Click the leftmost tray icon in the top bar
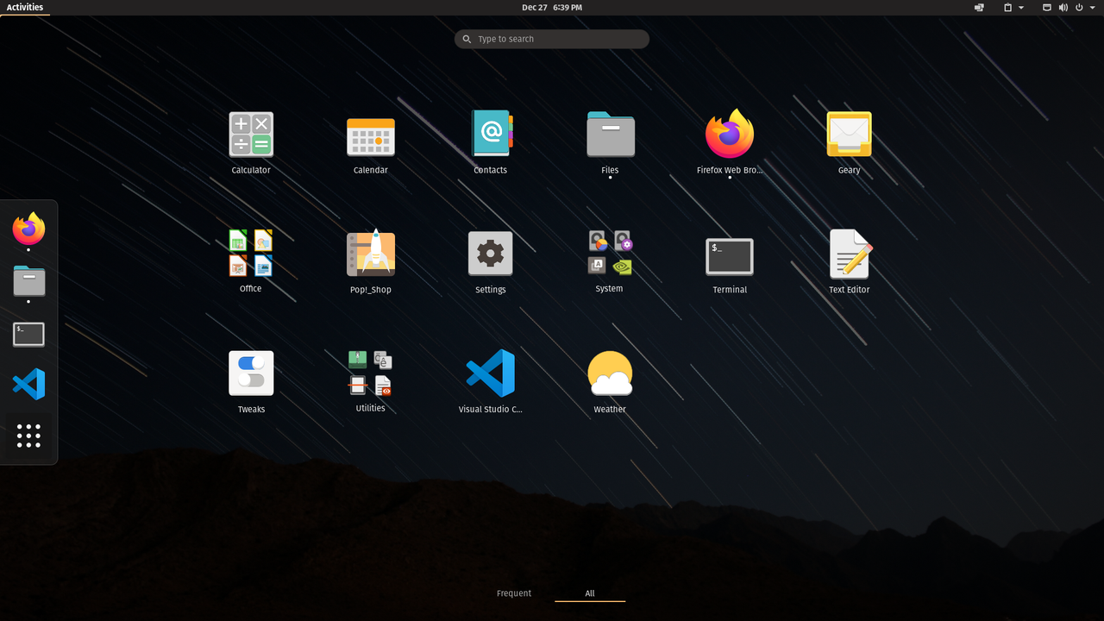The width and height of the screenshot is (1104, 621). pyautogui.click(x=980, y=7)
